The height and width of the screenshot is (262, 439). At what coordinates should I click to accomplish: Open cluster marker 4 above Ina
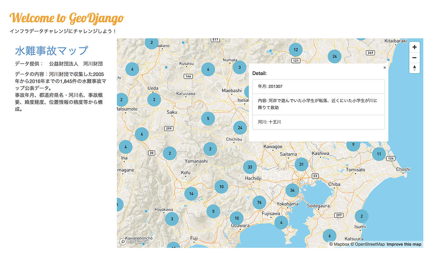click(x=125, y=147)
